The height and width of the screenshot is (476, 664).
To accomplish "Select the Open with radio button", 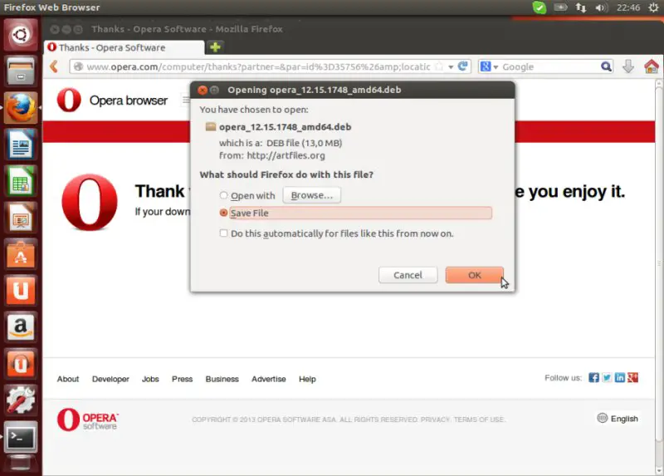I will pyautogui.click(x=223, y=195).
